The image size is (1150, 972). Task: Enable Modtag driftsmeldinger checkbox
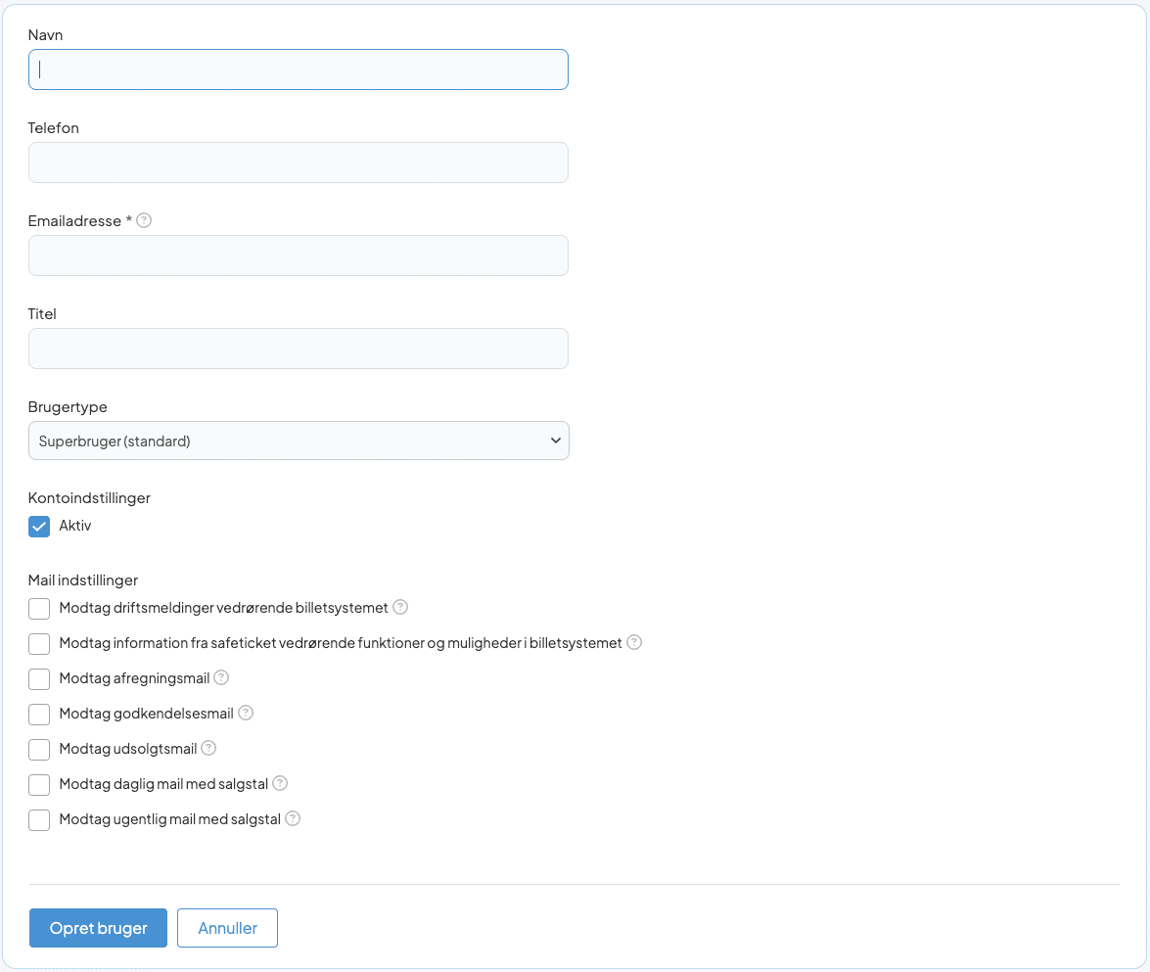point(39,609)
